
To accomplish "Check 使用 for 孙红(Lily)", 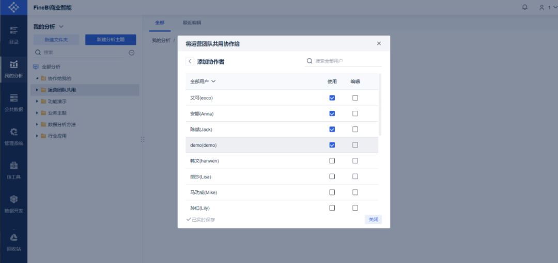I will [332, 208].
